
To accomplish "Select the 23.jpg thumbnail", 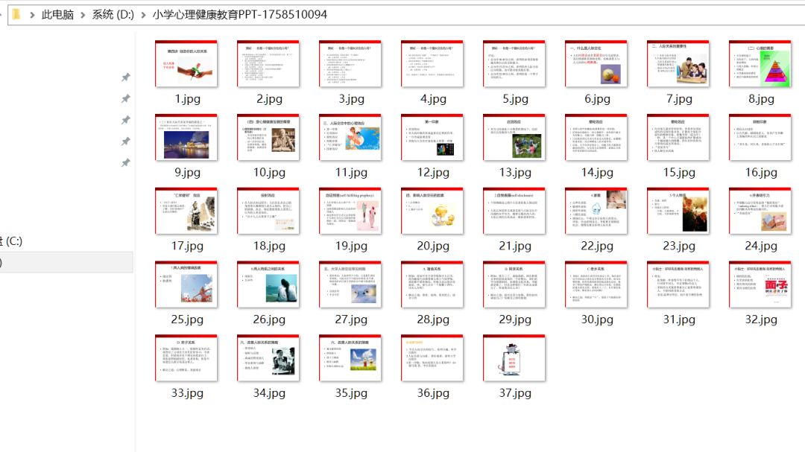I will [678, 211].
